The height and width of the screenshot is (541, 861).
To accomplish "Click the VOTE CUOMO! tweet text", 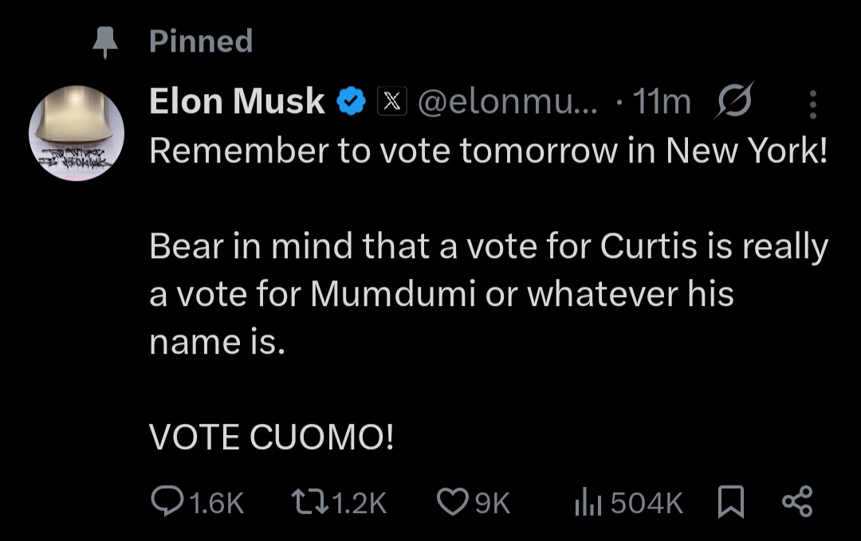I will (x=271, y=437).
